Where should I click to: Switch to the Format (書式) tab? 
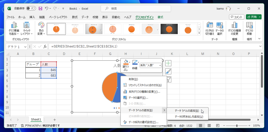click(160, 17)
